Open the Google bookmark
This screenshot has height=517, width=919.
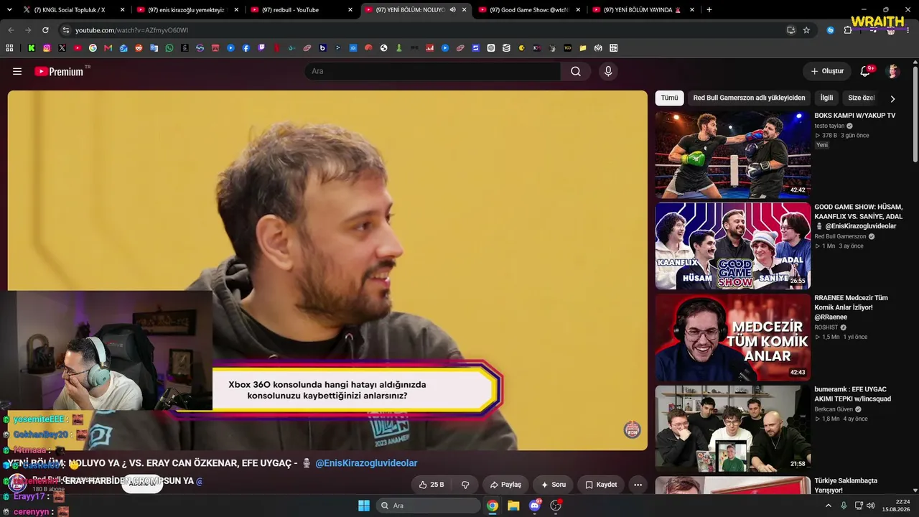pyautogui.click(x=93, y=48)
